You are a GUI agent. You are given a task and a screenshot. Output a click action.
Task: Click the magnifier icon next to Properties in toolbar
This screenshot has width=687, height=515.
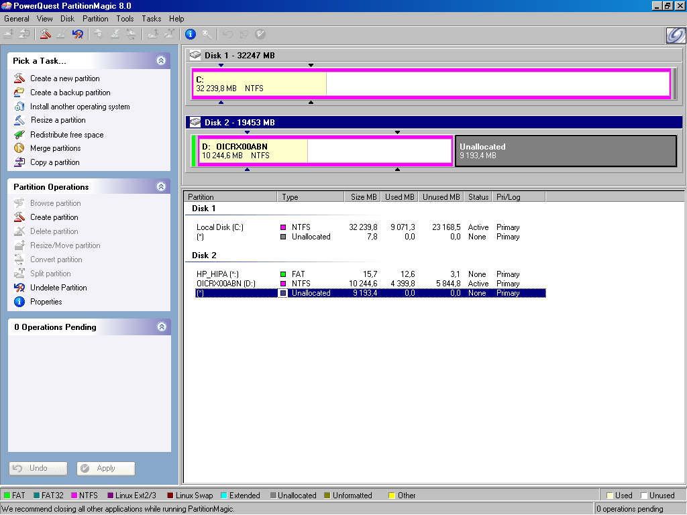click(x=207, y=34)
